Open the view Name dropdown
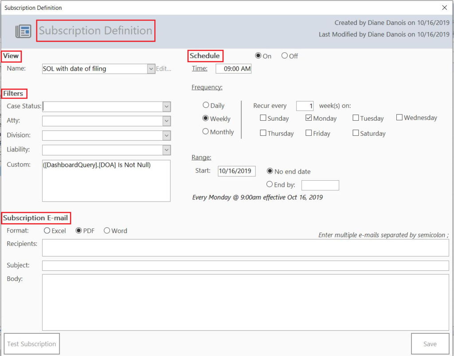 (x=151, y=69)
